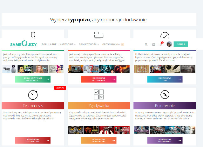
Task: Click Dodaj nowe przetrwanie button
Action: click(165, 140)
